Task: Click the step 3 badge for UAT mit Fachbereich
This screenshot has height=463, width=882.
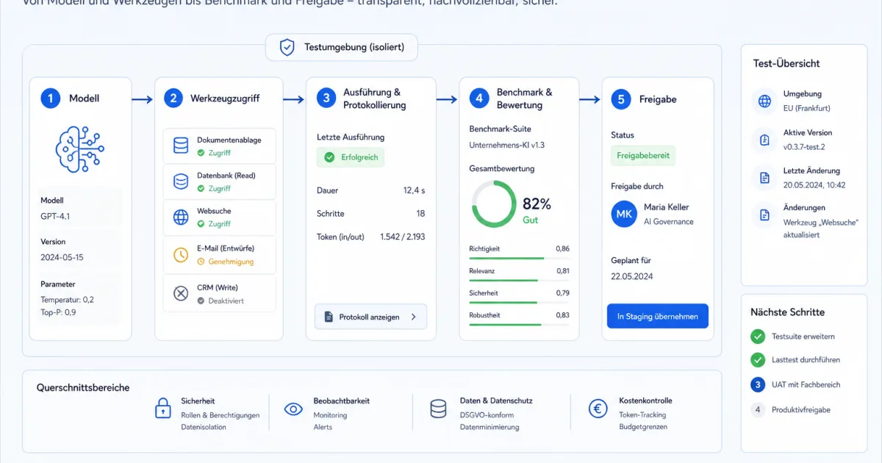Action: 758,384
